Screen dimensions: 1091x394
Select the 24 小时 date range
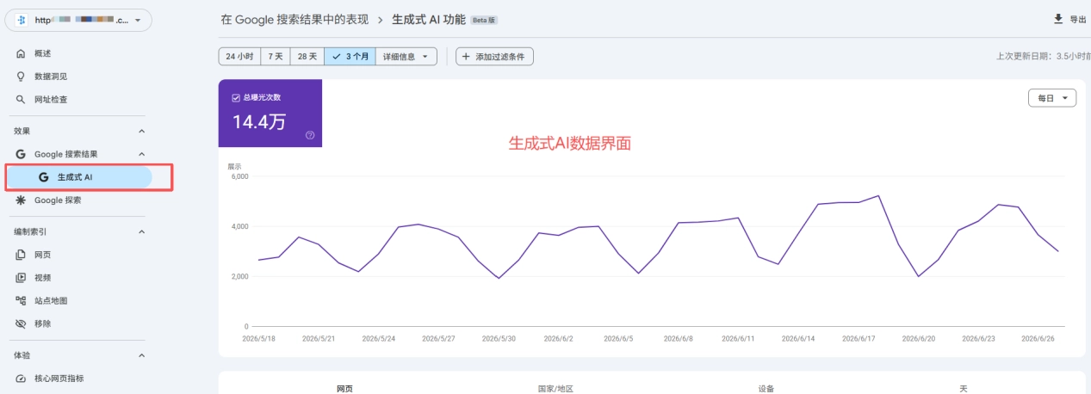pos(239,57)
